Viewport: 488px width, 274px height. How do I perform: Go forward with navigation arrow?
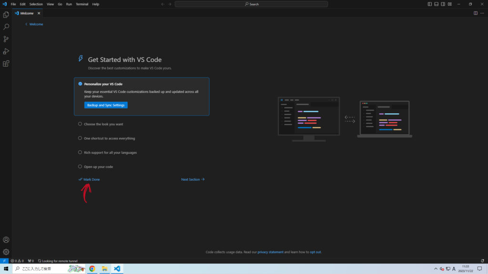pos(170,4)
